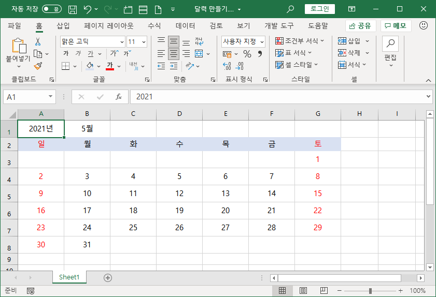Decrease font size icon
436x297 pixels.
coord(128,53)
